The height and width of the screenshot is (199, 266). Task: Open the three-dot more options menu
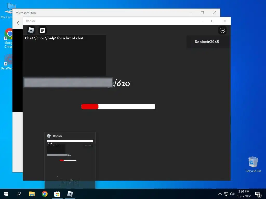222,30
